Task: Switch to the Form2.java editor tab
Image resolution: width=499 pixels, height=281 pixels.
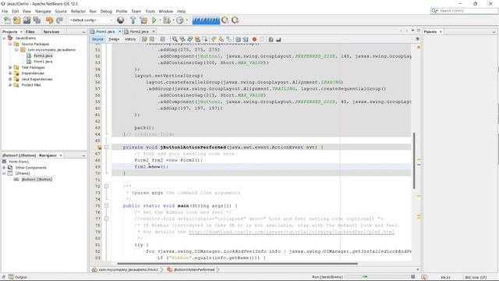Action: [139, 31]
